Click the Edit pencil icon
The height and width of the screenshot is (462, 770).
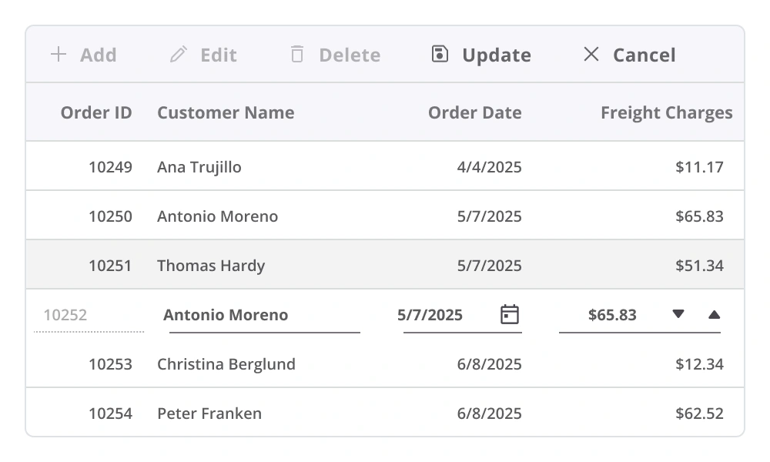tap(179, 55)
